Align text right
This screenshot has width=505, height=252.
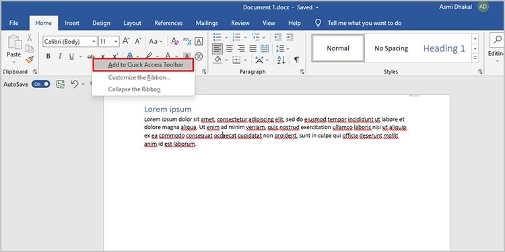point(241,49)
